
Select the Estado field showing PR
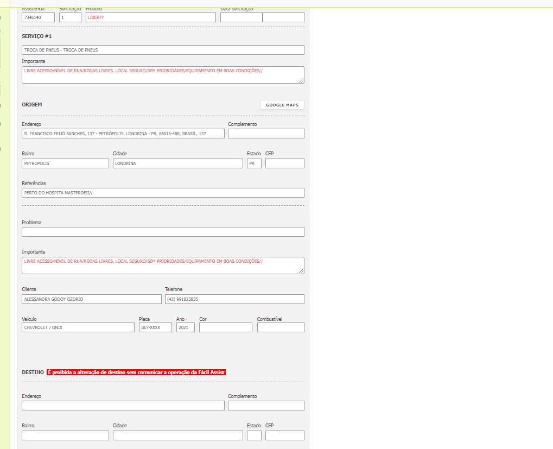pos(254,163)
